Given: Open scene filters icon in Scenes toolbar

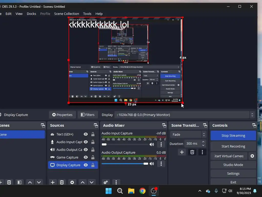Looking at the screenshot, I should click(x=19, y=182).
